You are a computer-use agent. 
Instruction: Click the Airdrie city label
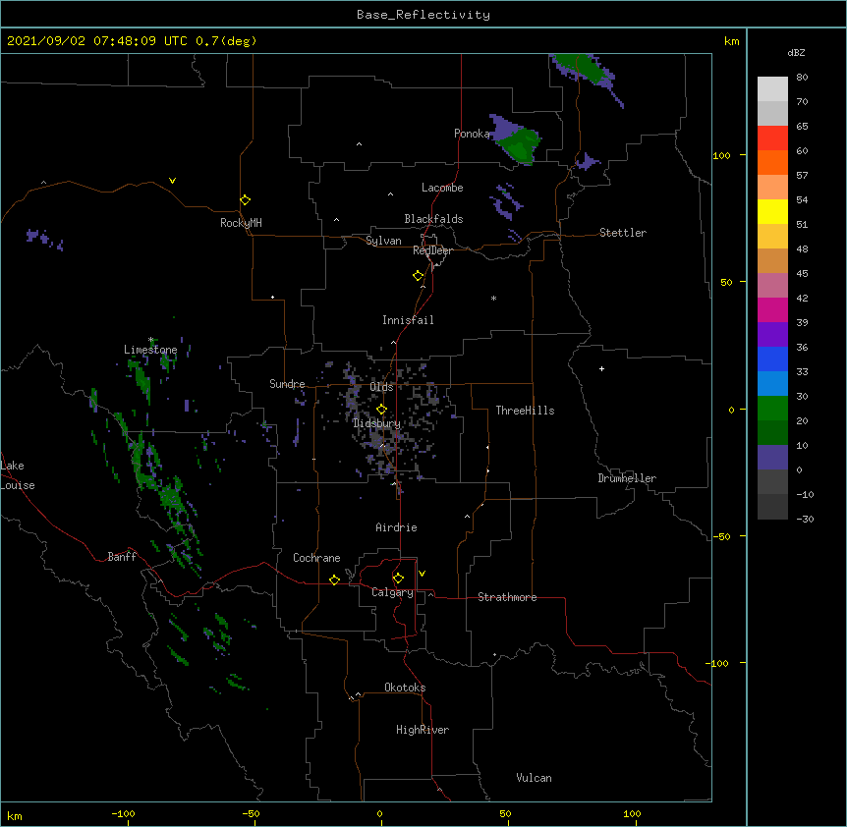point(396,527)
